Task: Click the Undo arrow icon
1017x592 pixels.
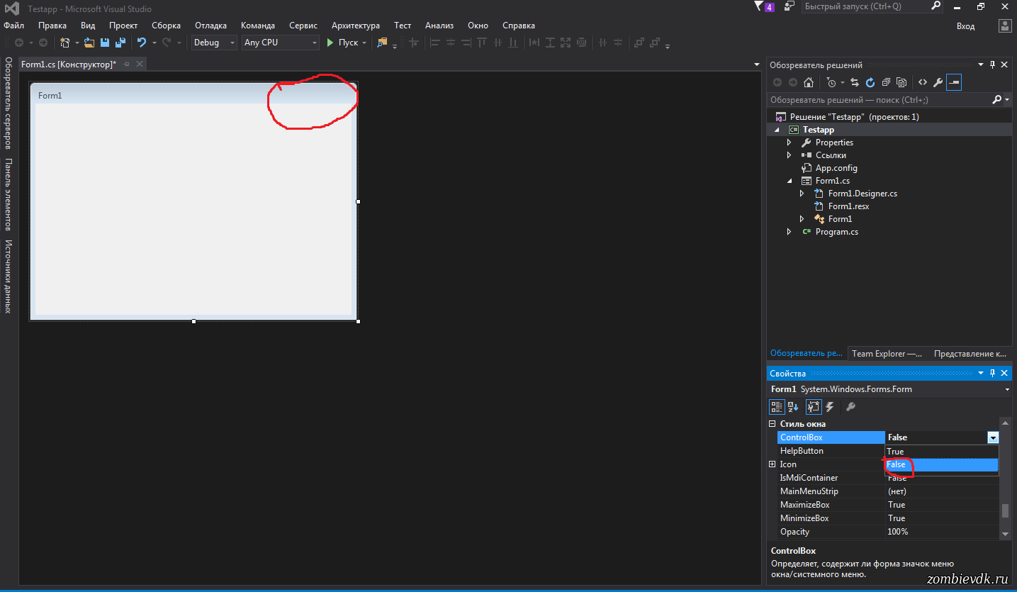Action: click(x=141, y=43)
